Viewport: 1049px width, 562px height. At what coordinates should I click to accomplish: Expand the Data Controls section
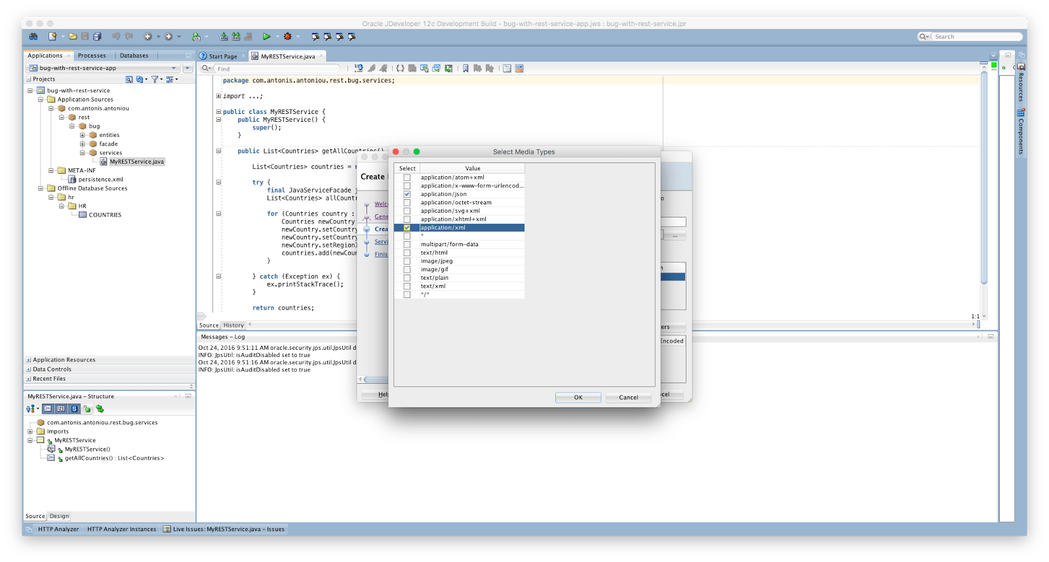(28, 369)
